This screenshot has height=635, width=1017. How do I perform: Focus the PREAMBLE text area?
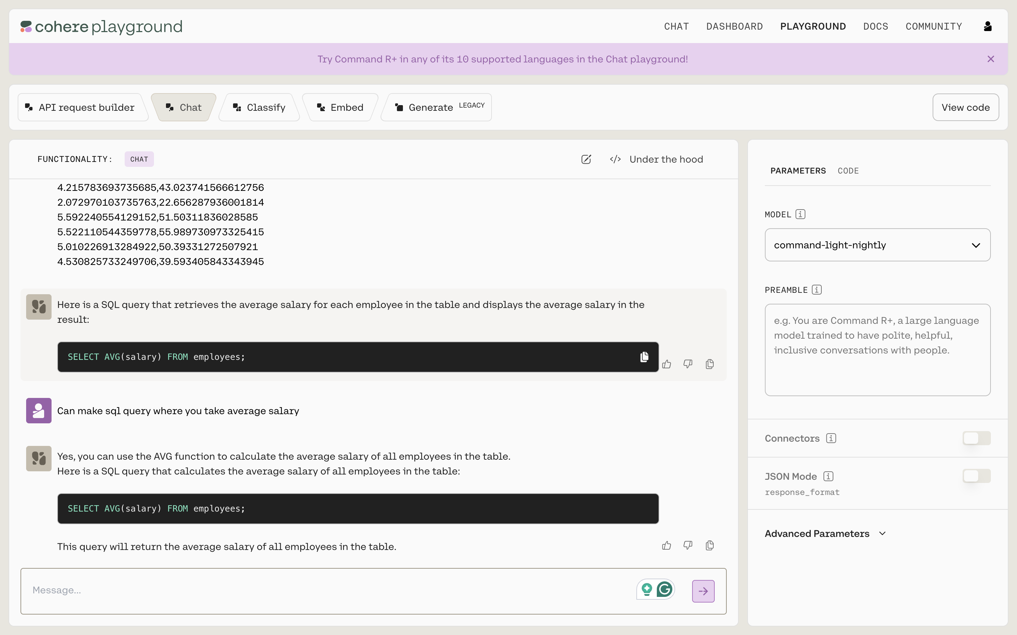(x=878, y=350)
